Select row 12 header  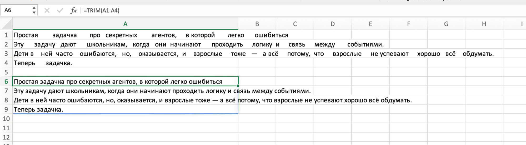[6, 137]
